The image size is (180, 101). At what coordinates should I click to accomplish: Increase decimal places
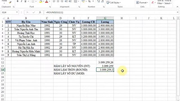pos(98,1)
